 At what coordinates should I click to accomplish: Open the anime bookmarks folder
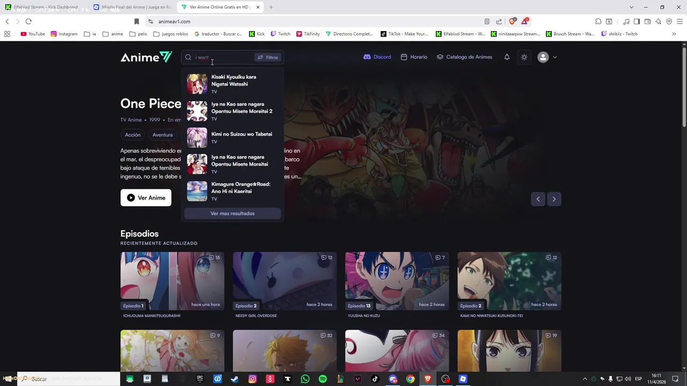click(113, 34)
